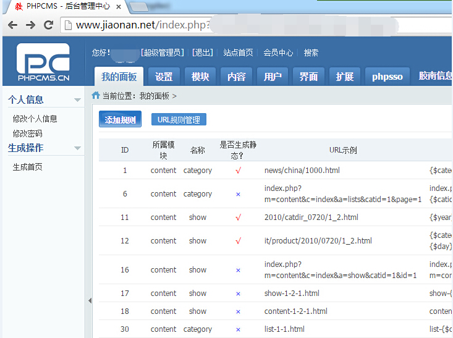Collapse the left sidebar with arrow handle
Image resolution: width=453 pixels, height=338 pixels.
pos(90,301)
